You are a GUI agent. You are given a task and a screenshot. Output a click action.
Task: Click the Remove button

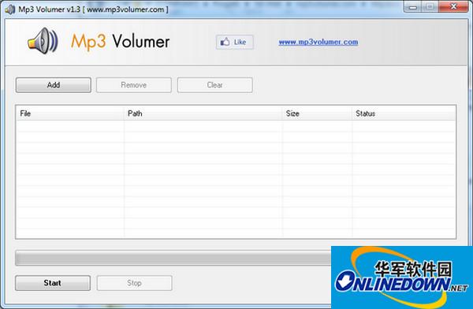(134, 85)
